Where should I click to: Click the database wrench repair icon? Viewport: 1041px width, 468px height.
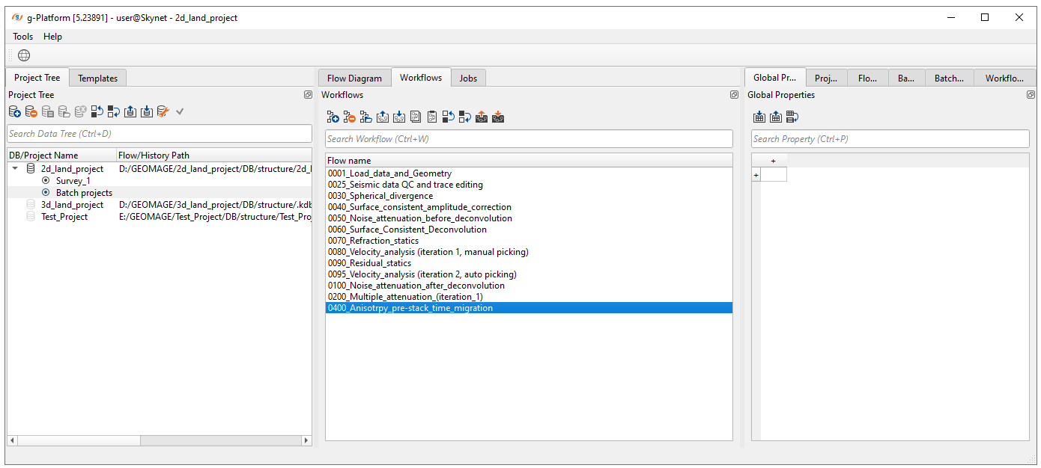pos(163,111)
